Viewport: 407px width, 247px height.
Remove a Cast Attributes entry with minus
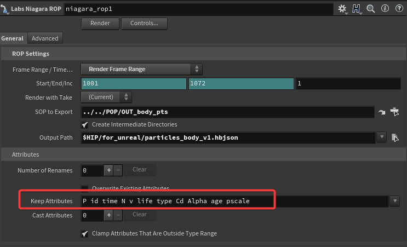(118, 215)
